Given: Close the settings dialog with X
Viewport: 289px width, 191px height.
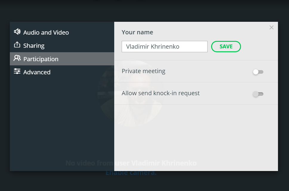Looking at the screenshot, I should coord(271,27).
